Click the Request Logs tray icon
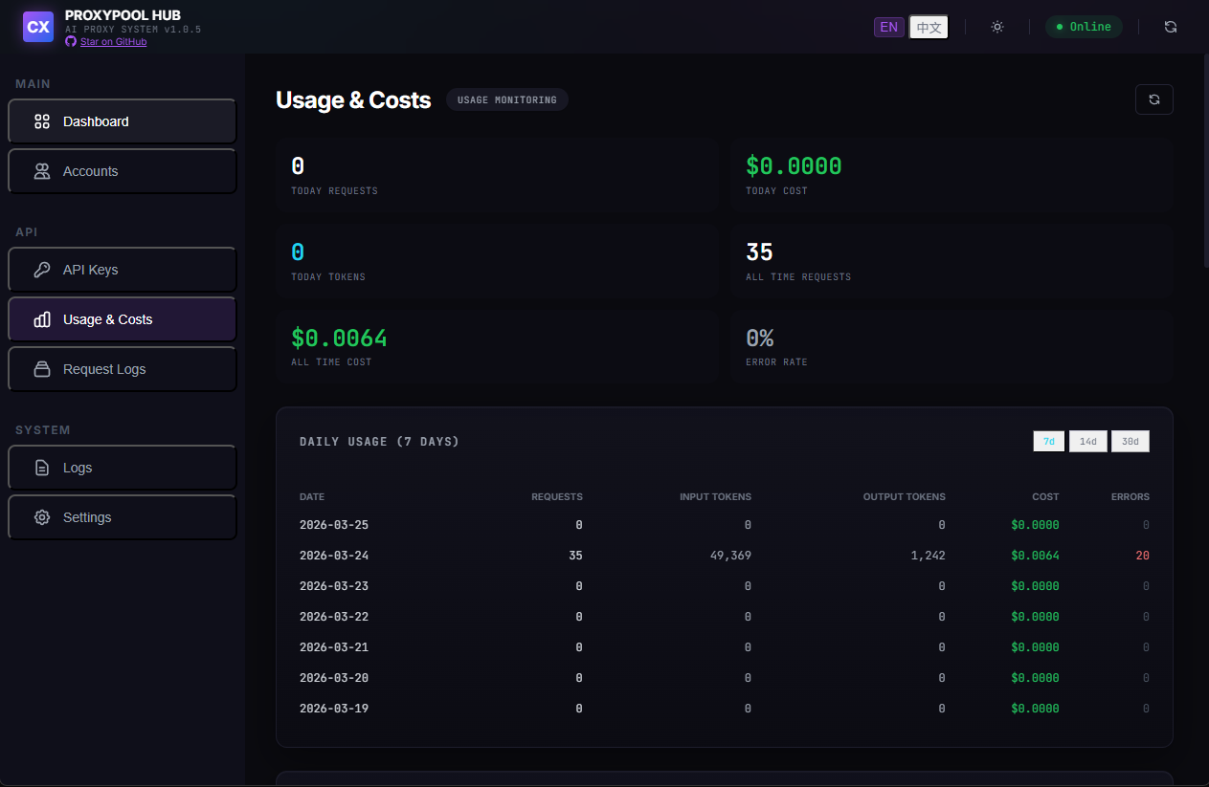1209x787 pixels. [42, 369]
